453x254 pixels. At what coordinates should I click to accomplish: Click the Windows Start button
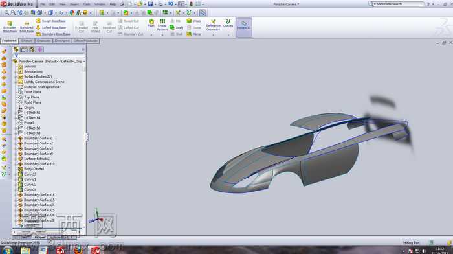7,250
